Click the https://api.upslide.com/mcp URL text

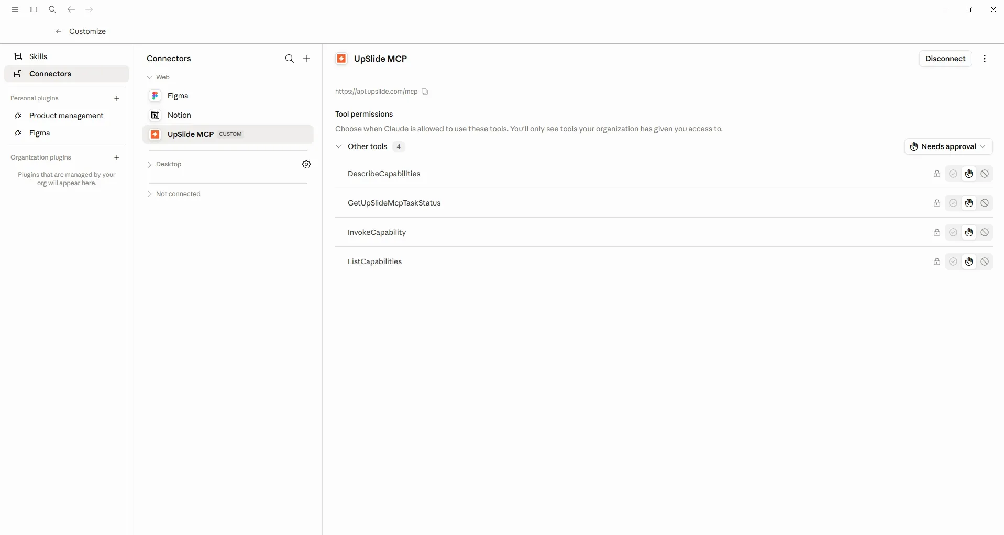[x=377, y=92]
